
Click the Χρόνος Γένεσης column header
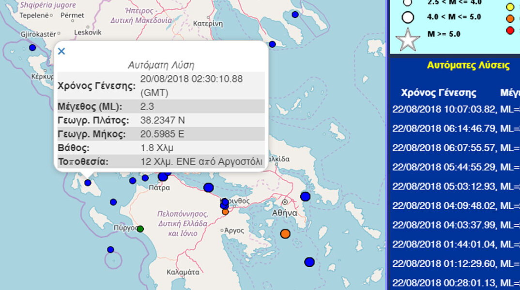coord(438,93)
